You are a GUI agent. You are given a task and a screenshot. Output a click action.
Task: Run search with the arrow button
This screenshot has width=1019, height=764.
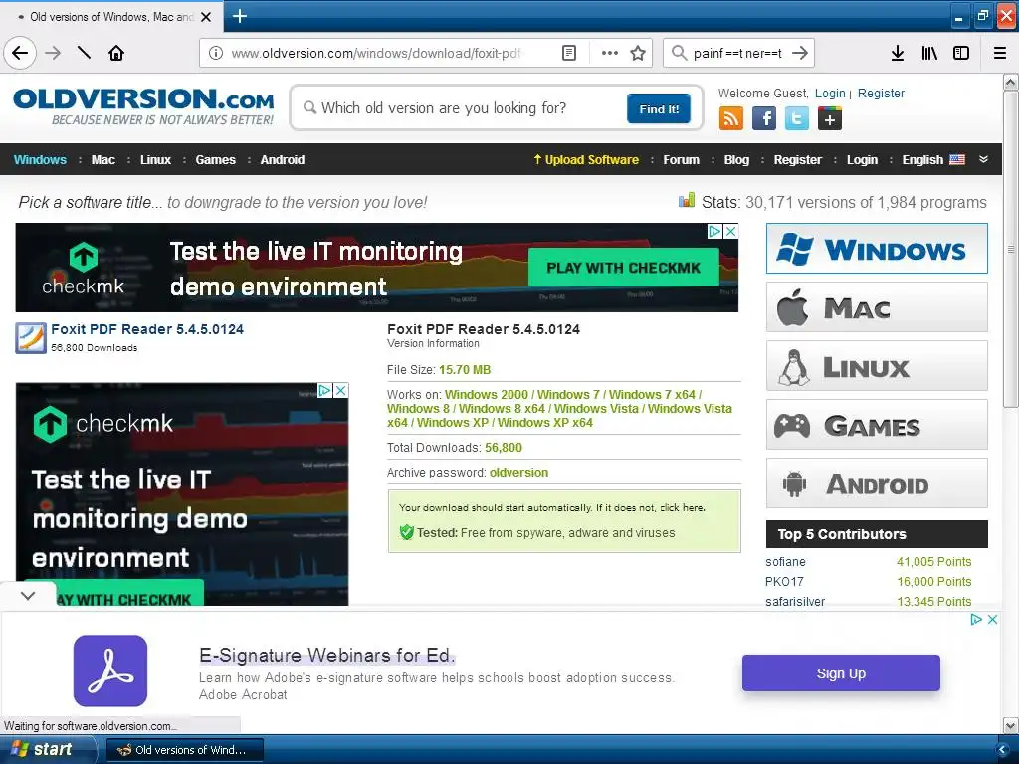800,54
